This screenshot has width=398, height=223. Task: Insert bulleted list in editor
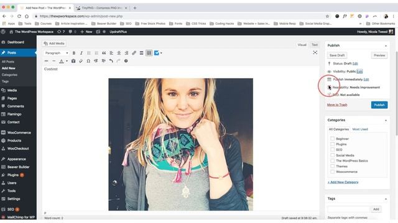89,53
